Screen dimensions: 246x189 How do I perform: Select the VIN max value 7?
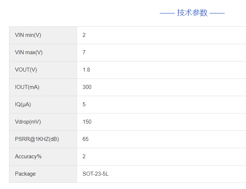click(84, 52)
